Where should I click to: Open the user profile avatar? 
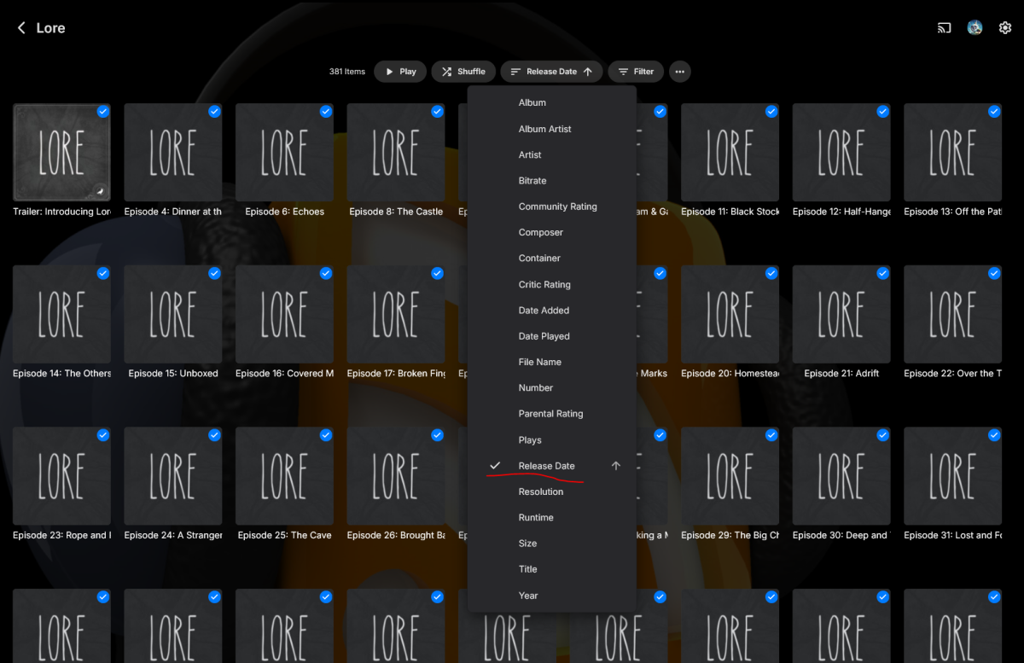click(975, 28)
